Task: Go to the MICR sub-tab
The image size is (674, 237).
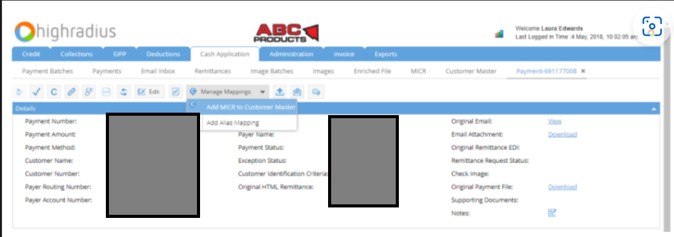Action: (418, 71)
